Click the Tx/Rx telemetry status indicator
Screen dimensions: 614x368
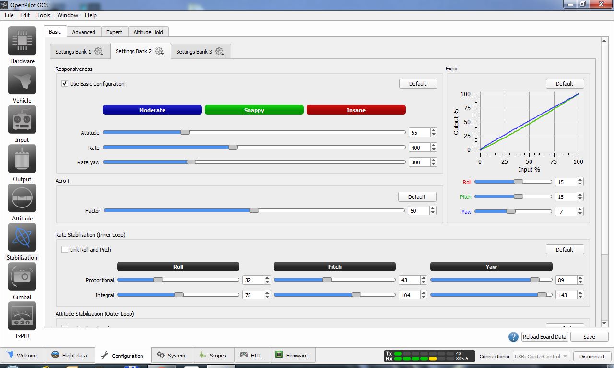(429, 356)
